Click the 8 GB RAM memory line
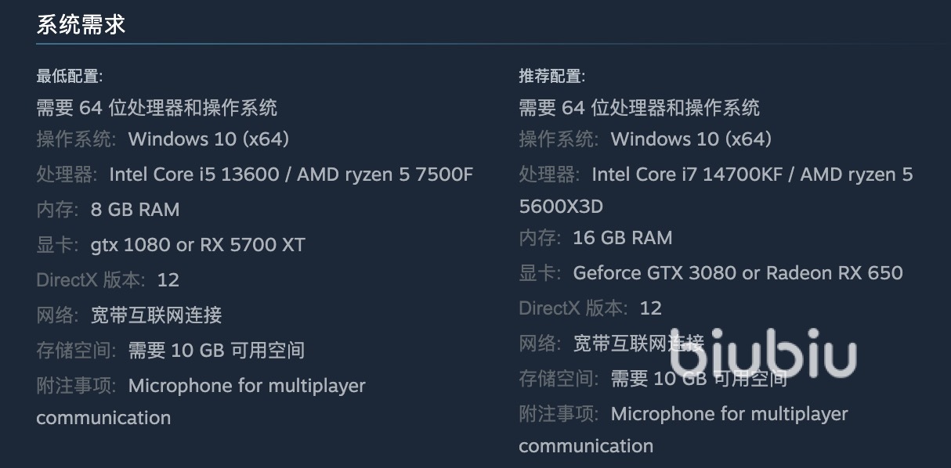The width and height of the screenshot is (951, 468). point(135,210)
